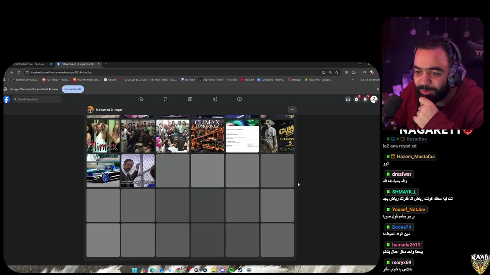Viewport: 490px width, 275px height.
Task: Open Messenger chats icon
Action: click(x=356, y=99)
